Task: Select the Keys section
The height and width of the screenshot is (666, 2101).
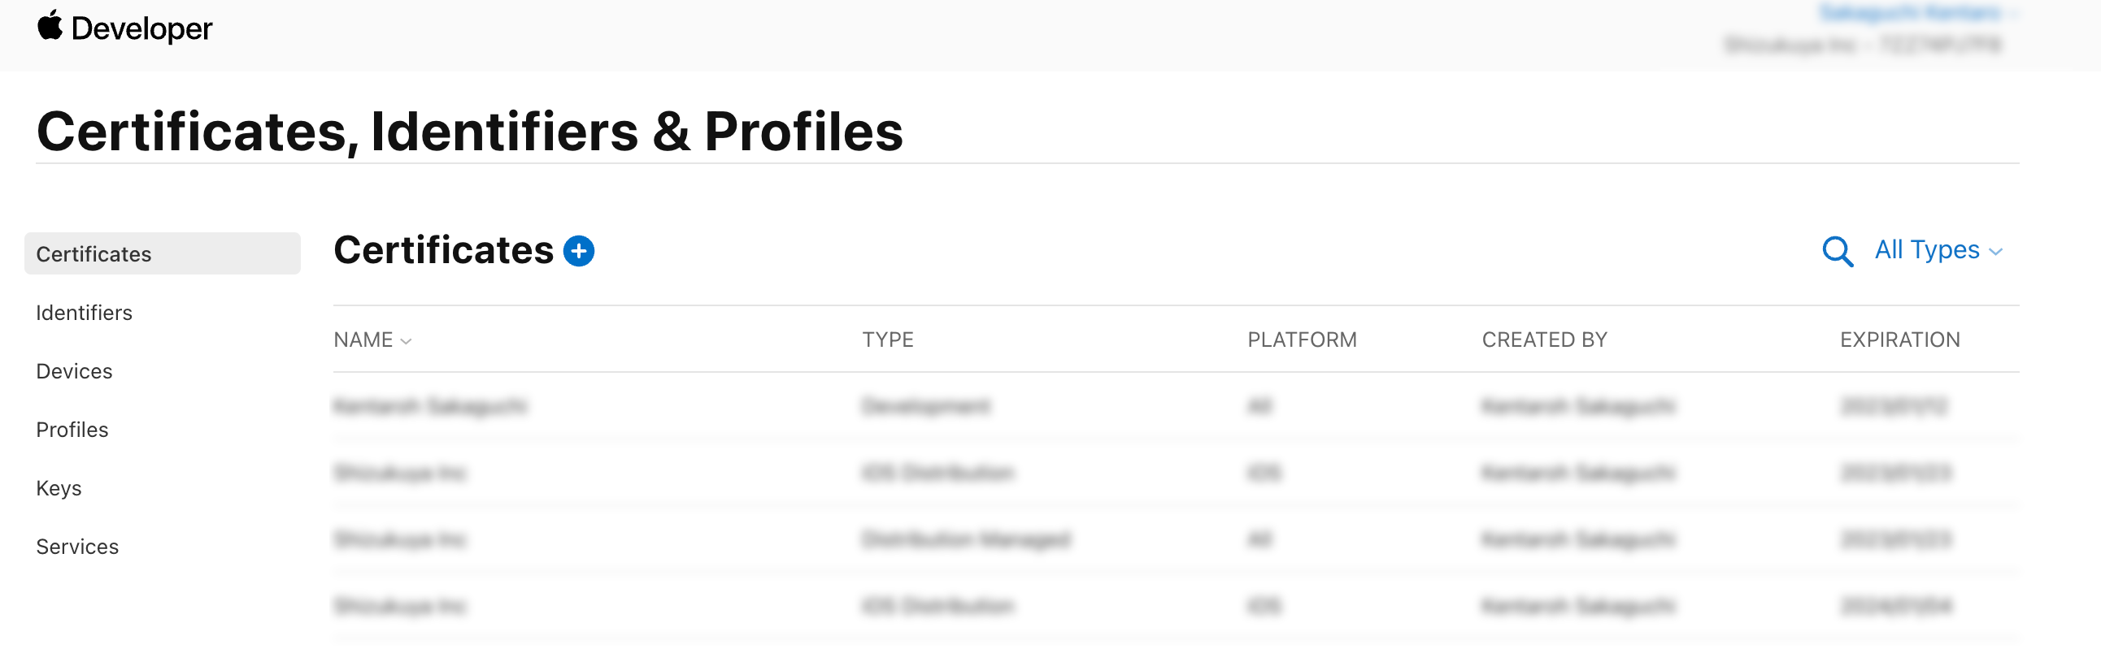Action: pos(59,487)
